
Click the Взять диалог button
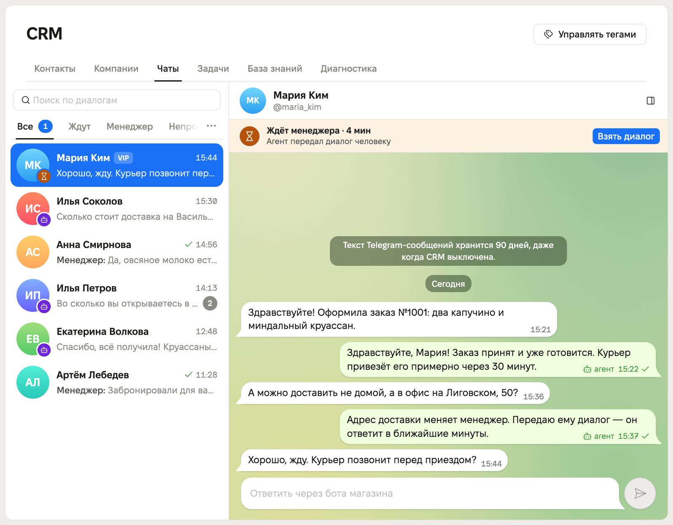(x=626, y=136)
